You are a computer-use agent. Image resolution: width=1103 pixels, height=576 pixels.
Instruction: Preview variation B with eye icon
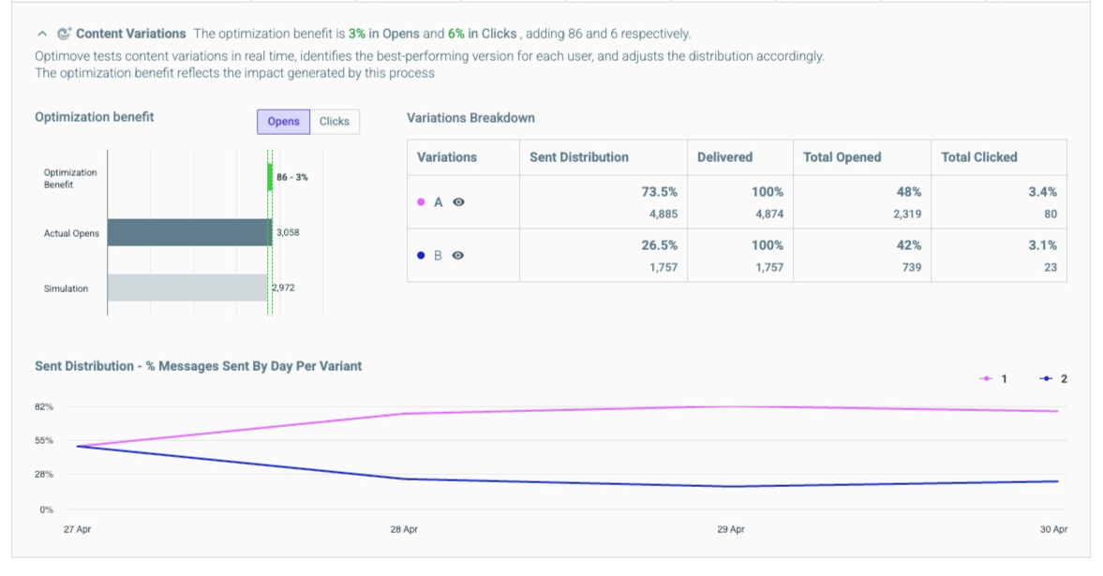(458, 256)
